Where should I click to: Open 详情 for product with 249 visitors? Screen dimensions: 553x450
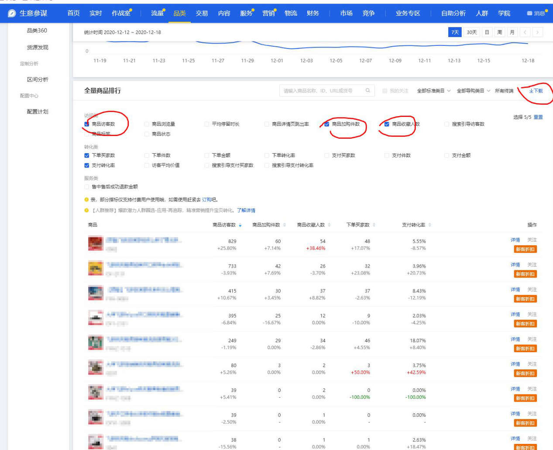pyautogui.click(x=515, y=339)
